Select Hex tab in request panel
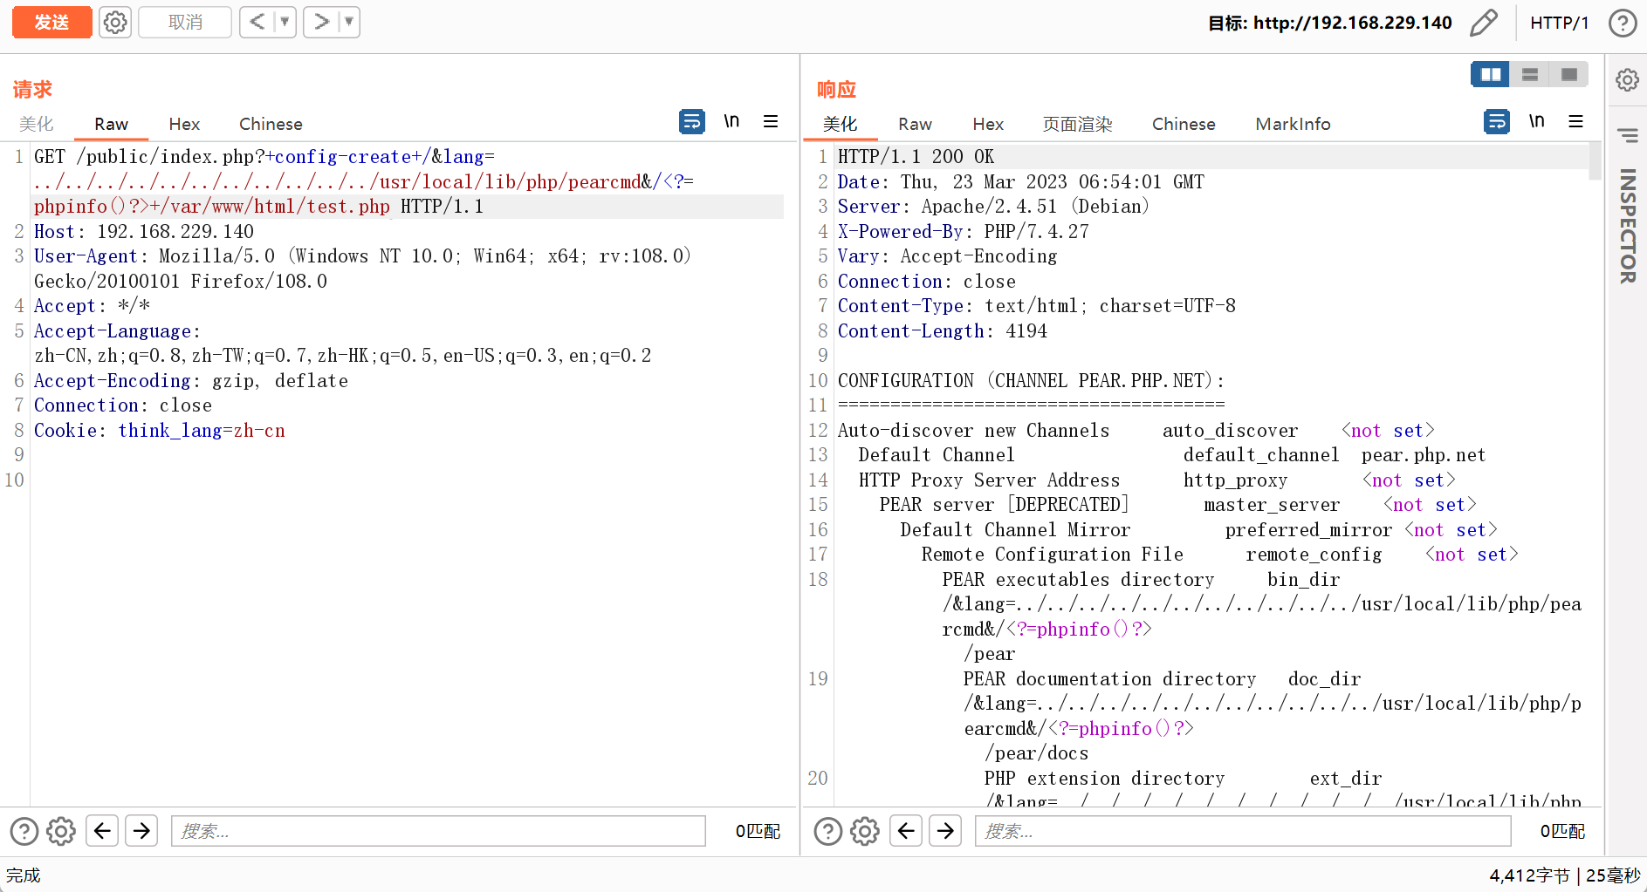The height and width of the screenshot is (892, 1647). (184, 124)
